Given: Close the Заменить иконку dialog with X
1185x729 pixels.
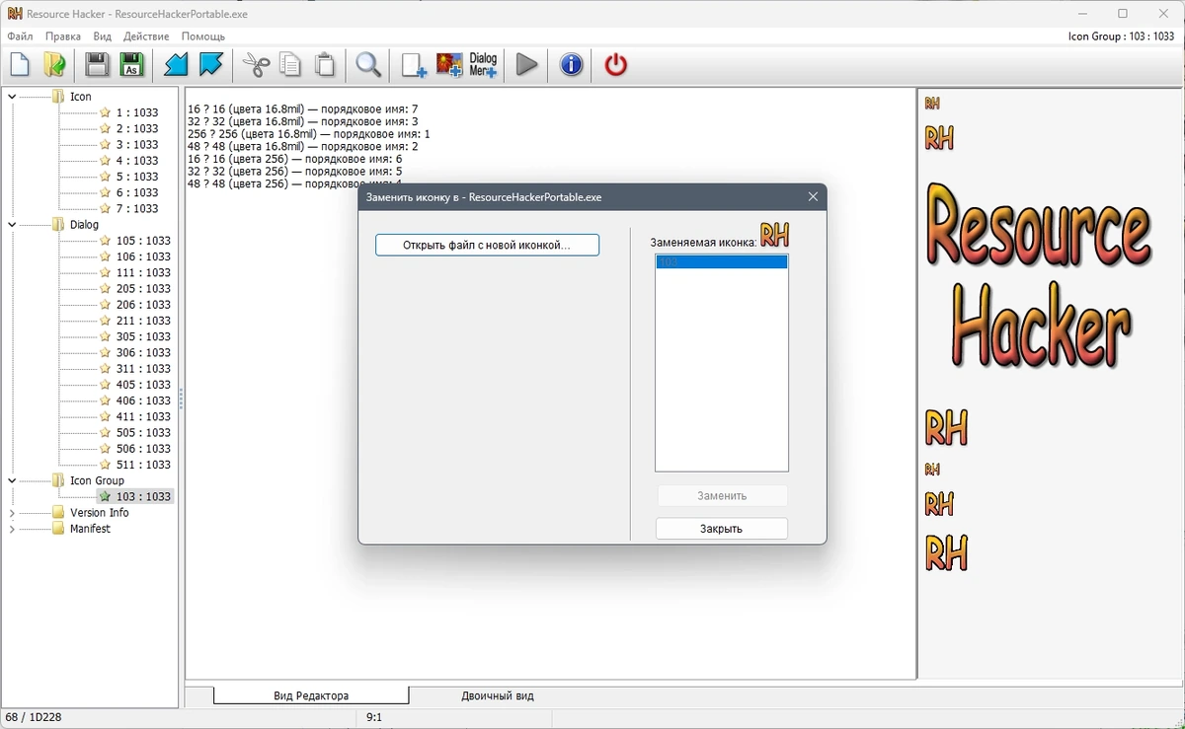Looking at the screenshot, I should [813, 197].
